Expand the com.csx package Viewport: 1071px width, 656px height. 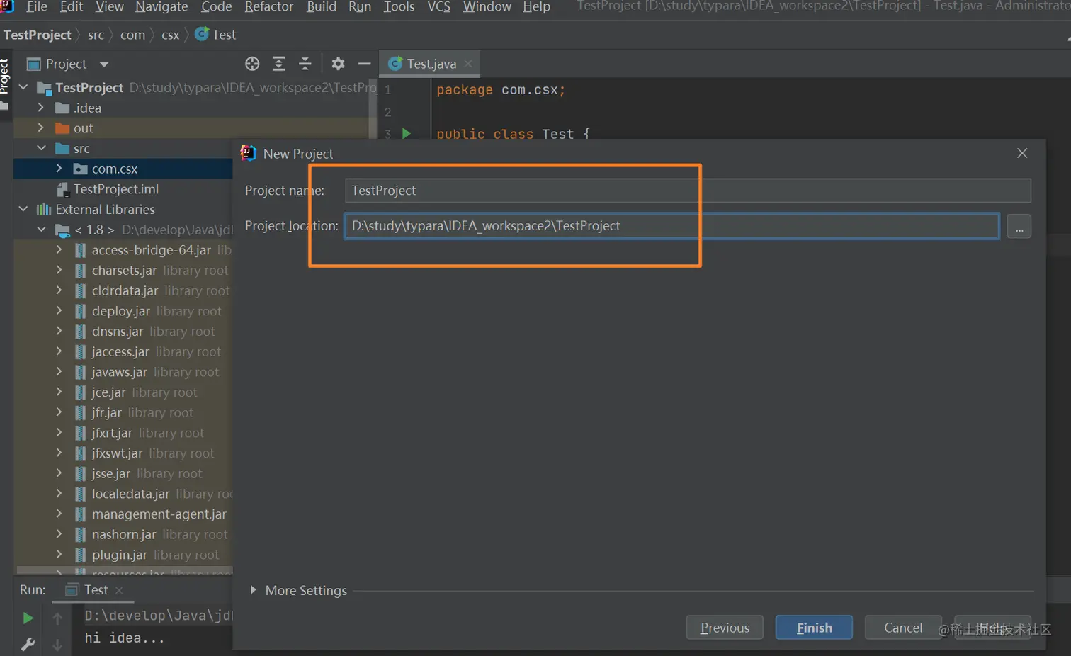[59, 169]
